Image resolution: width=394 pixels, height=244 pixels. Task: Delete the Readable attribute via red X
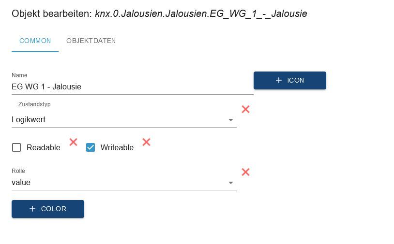73,142
